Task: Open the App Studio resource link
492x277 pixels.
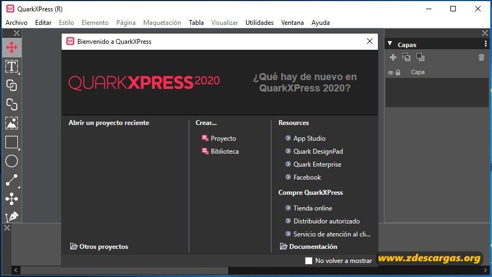Action: pos(305,138)
